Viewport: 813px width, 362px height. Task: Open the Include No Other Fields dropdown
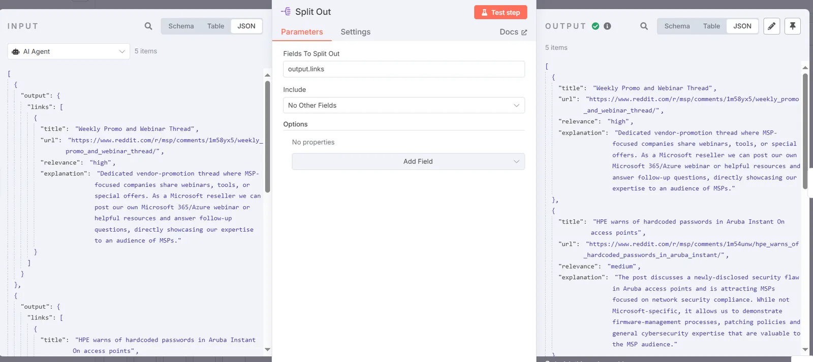[x=404, y=105]
